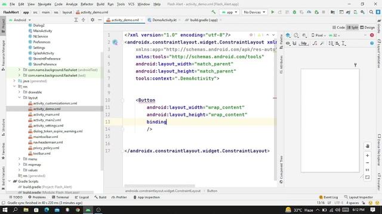
Task: Open Project Structure folder icon in toolbar
Action: pos(332,12)
